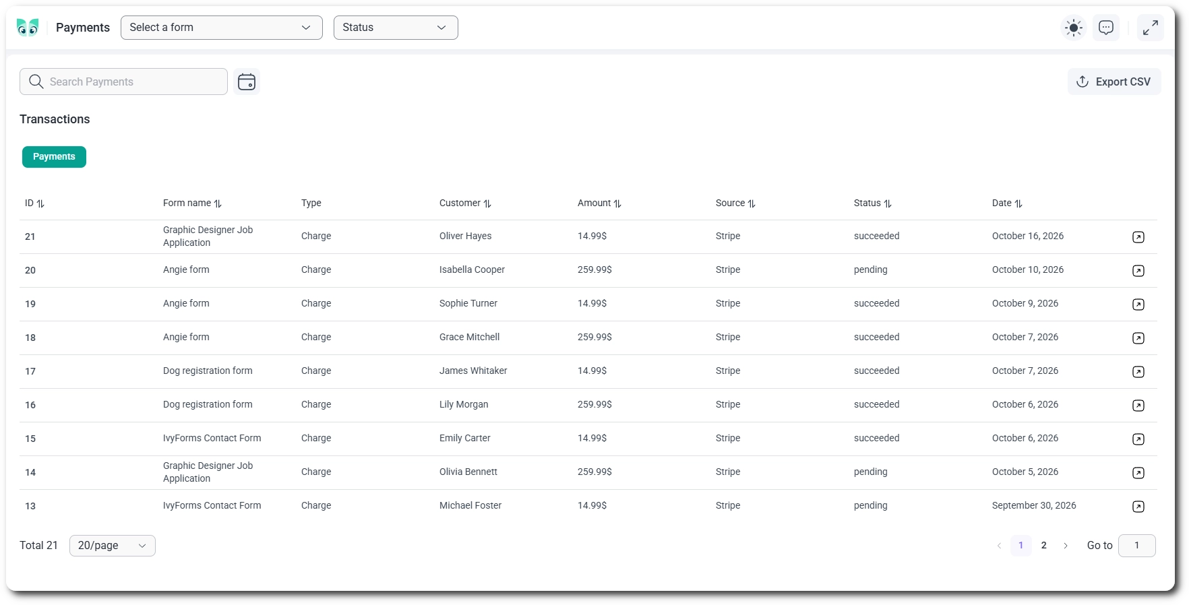Go to page 2
This screenshot has width=1189, height=605.
(x=1044, y=546)
